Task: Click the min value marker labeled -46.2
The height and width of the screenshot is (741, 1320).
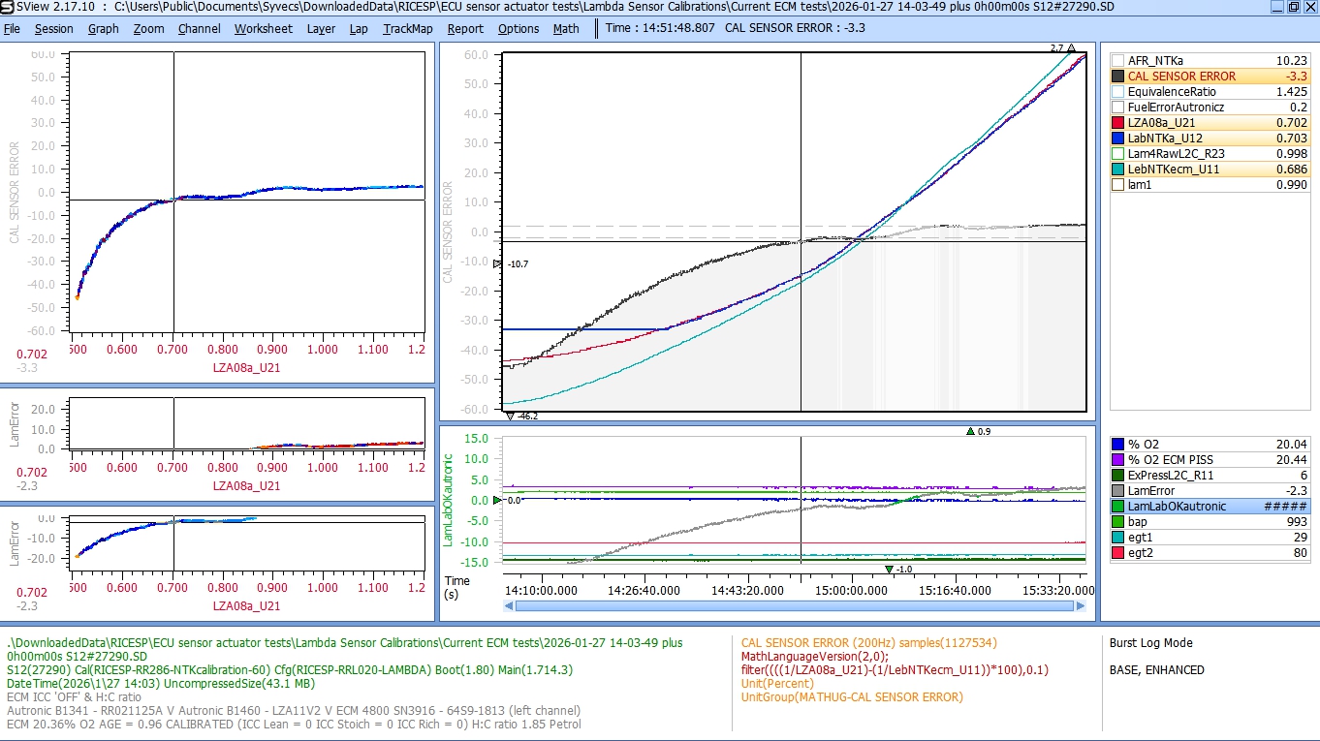Action: click(510, 416)
